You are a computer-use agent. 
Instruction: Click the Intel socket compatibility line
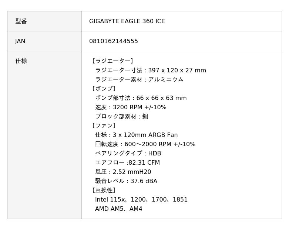click(x=141, y=200)
